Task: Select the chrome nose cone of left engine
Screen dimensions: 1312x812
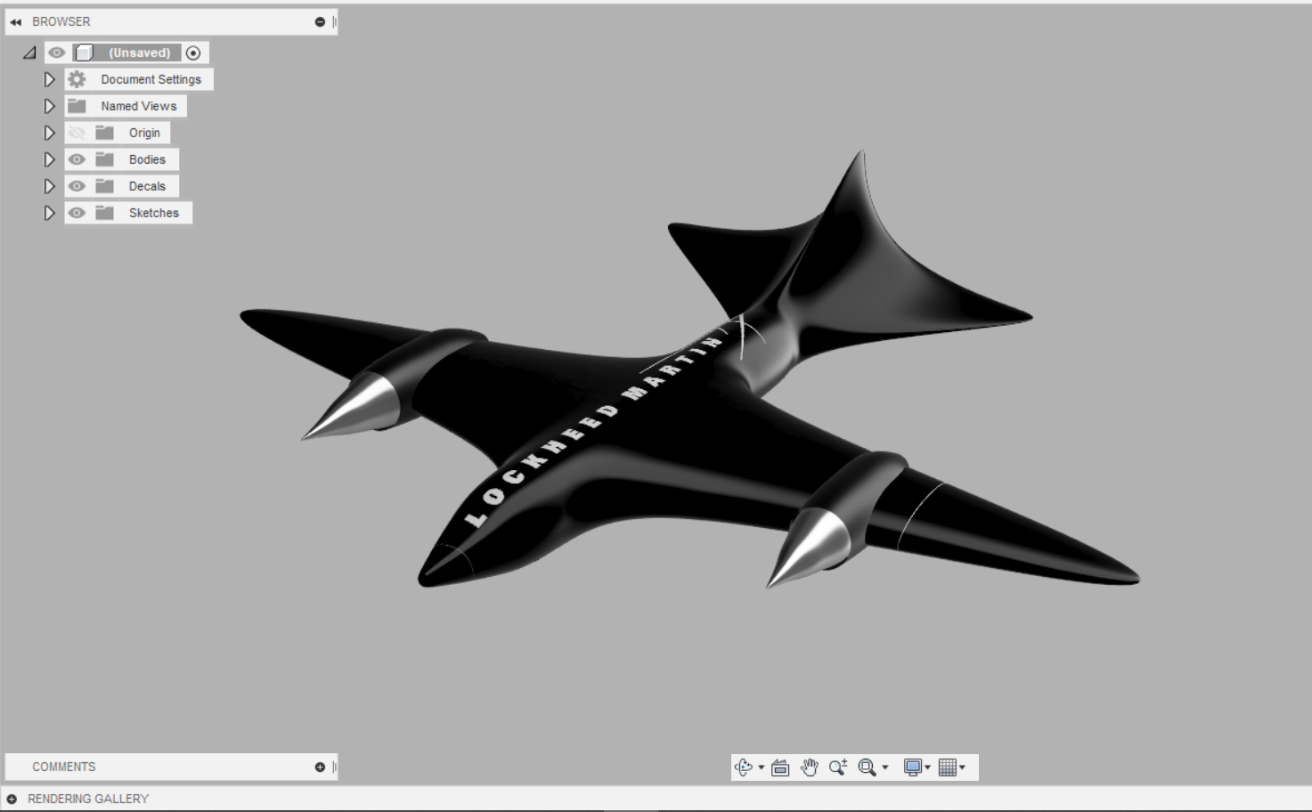Action: [x=352, y=410]
